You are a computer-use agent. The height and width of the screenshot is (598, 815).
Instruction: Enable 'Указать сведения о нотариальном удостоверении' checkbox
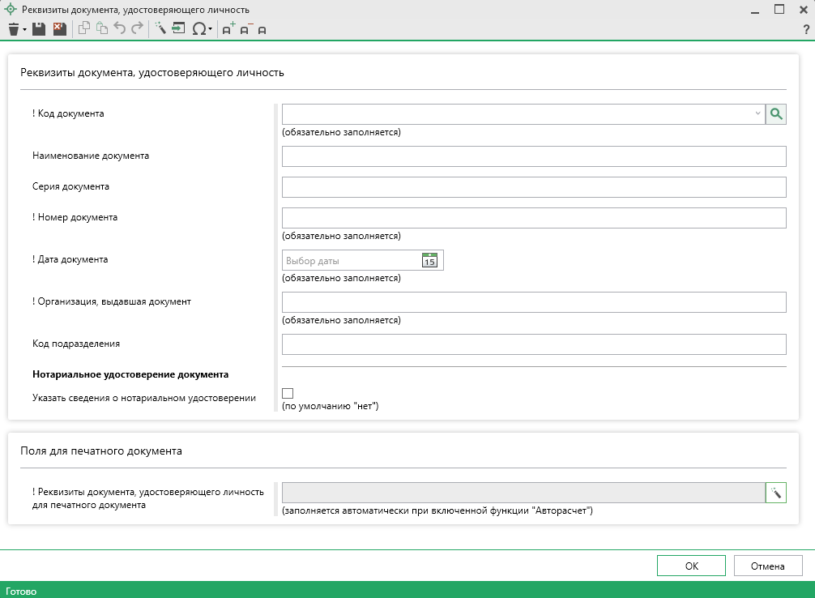point(288,393)
